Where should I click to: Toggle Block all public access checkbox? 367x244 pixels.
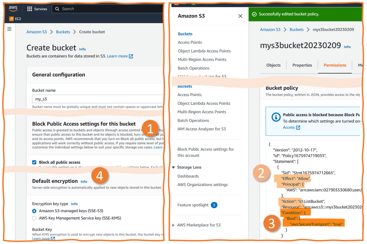(34, 162)
